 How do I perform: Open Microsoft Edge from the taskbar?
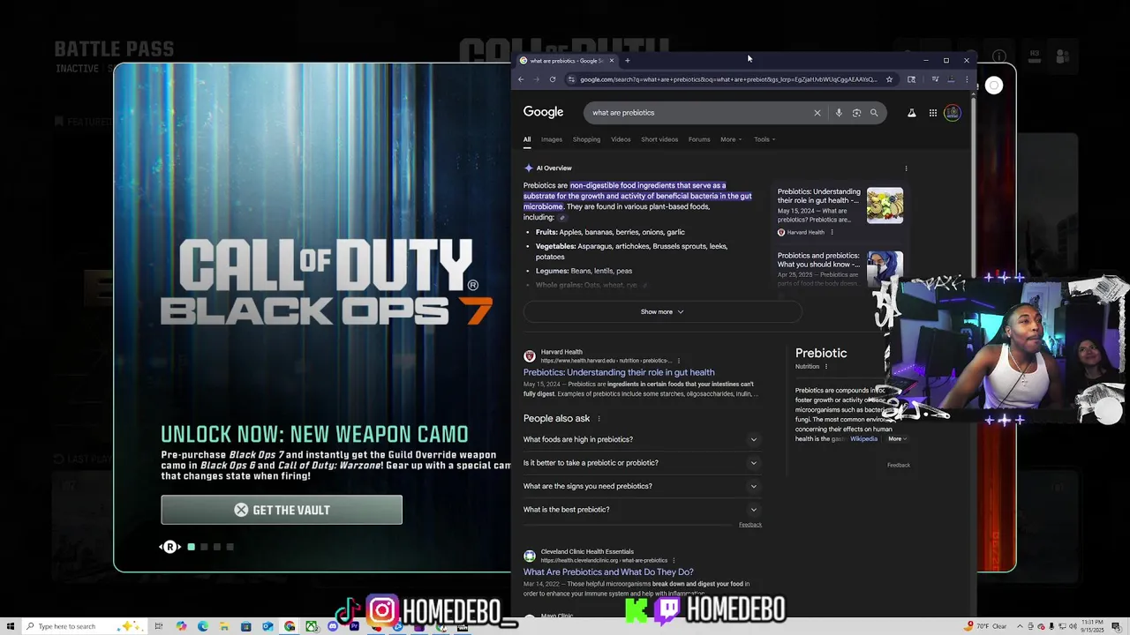click(x=203, y=626)
